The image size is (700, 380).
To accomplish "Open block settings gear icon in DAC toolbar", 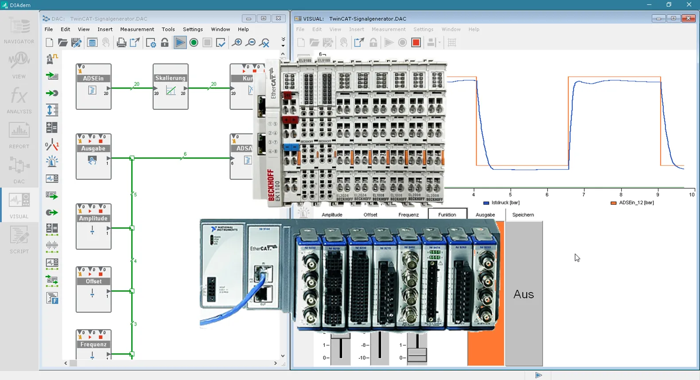I will (x=151, y=43).
